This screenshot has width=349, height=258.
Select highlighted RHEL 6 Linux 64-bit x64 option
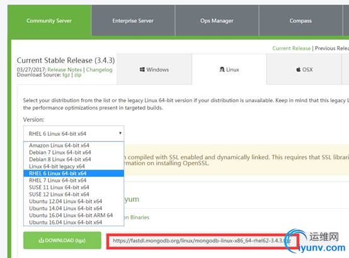coord(74,173)
